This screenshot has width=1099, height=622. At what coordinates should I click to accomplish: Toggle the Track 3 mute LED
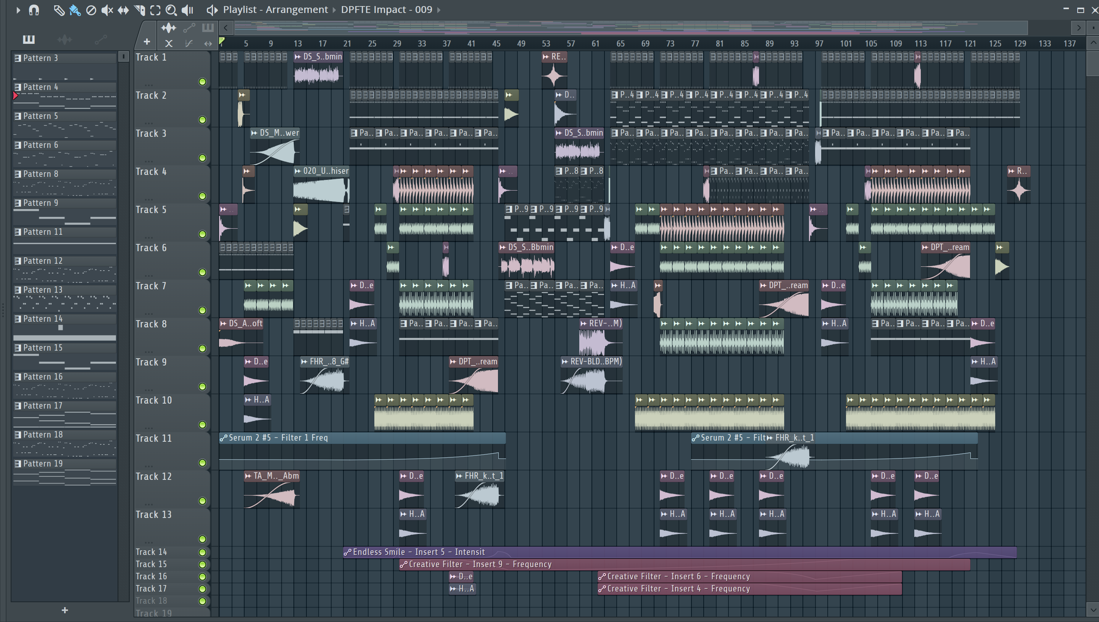click(202, 158)
